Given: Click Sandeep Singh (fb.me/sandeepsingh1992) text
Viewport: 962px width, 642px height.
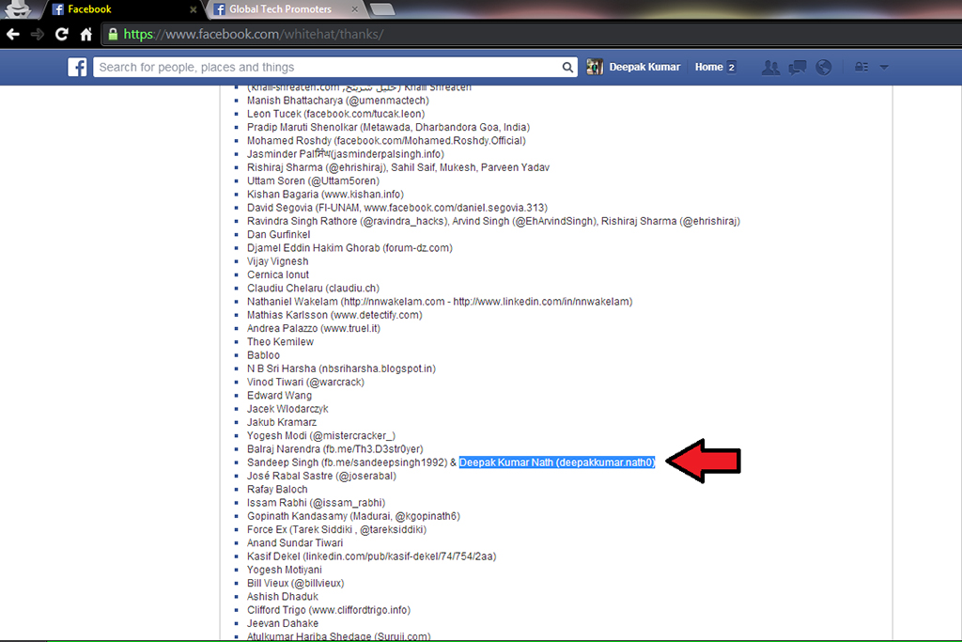Looking at the screenshot, I should [348, 462].
